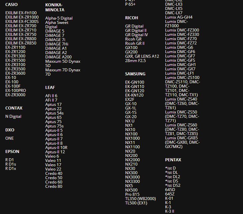Select EXILIM EX-FH100 in the Casio list
This screenshot has width=243, height=214.
tap(21, 13)
